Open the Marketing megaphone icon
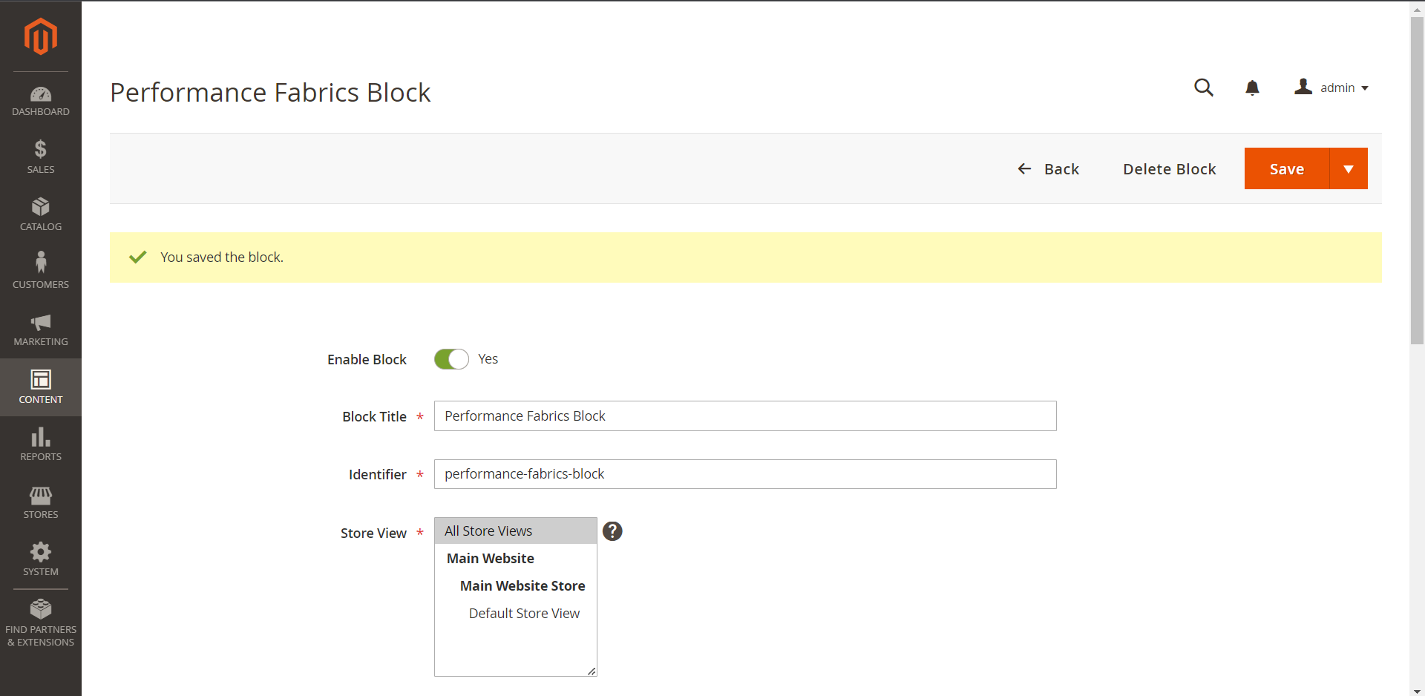 40,329
